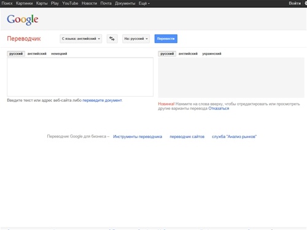Click the blue 'Перевести' button
The height and width of the screenshot is (230, 307).
click(166, 39)
